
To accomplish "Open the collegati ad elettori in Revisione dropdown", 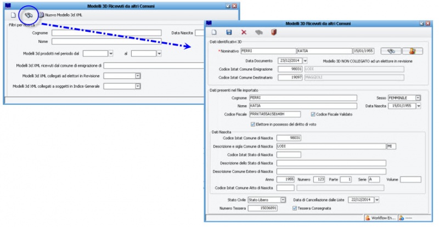I will click(138, 76).
